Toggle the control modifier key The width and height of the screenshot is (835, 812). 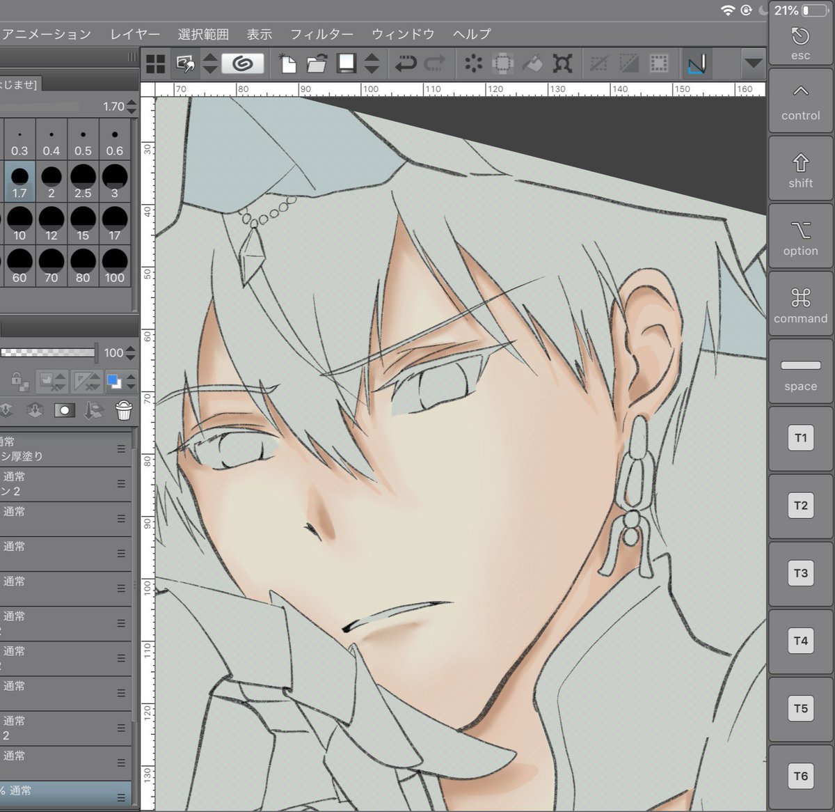click(800, 101)
